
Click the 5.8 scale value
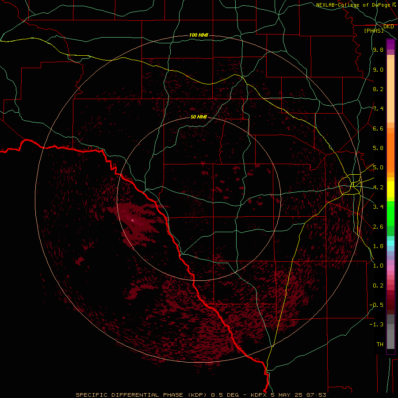click(x=378, y=148)
